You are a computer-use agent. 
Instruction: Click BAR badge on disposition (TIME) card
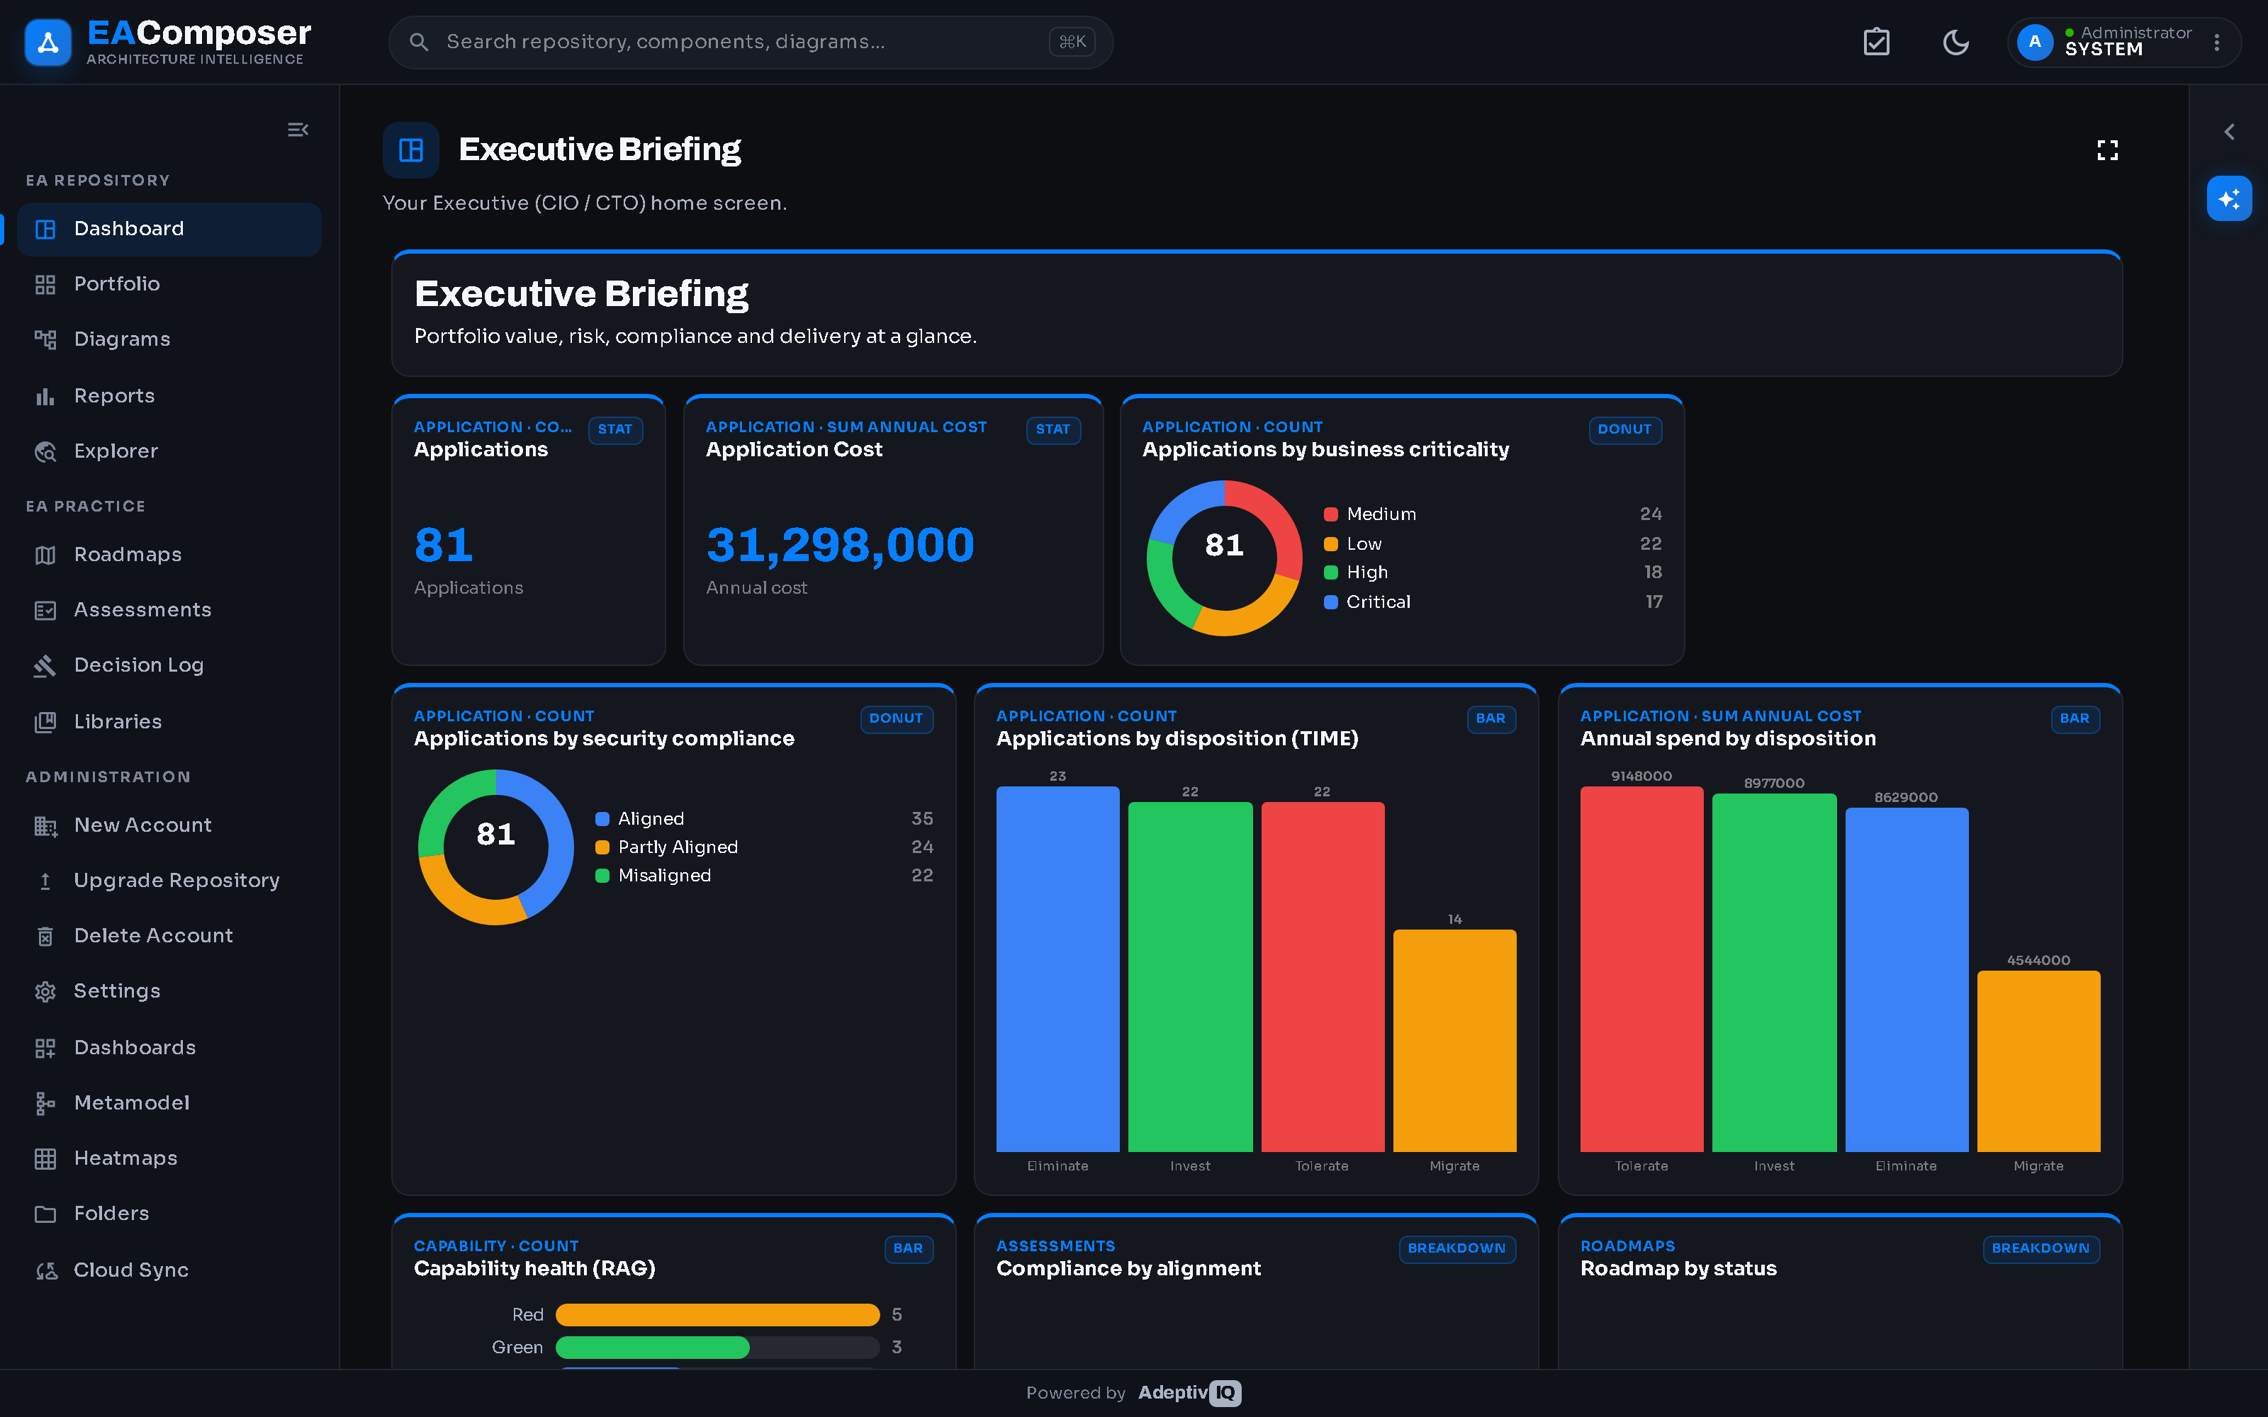pyautogui.click(x=1490, y=719)
